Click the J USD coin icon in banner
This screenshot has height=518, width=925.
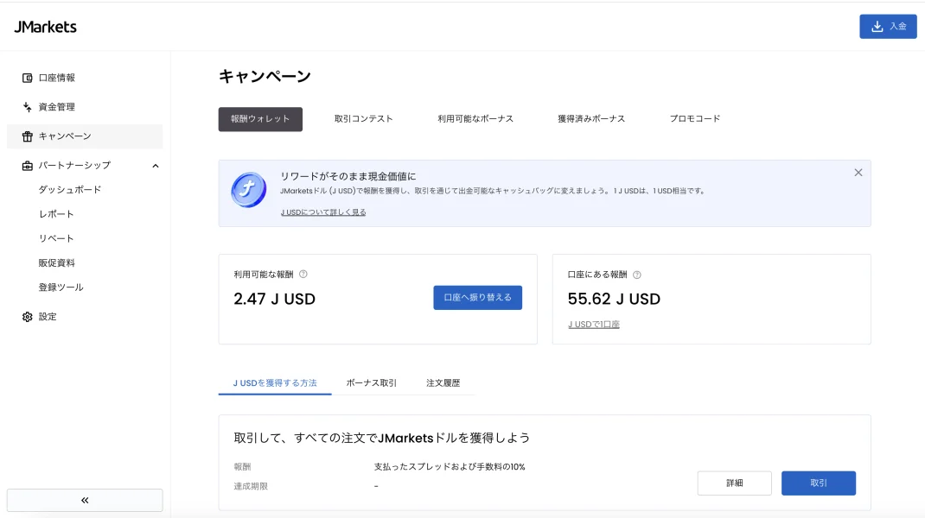click(x=248, y=190)
